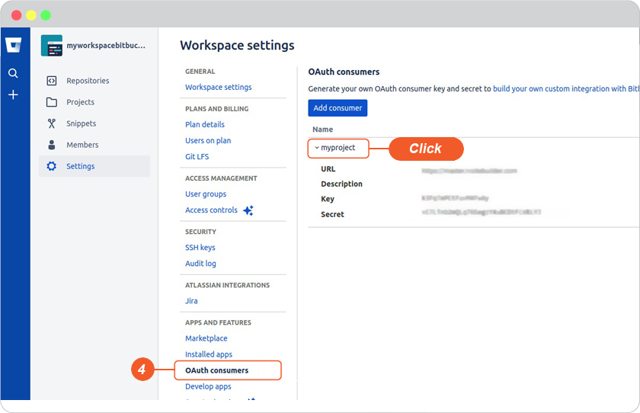640x413 pixels.
Task: Click the blurred Secret value
Action: click(482, 212)
